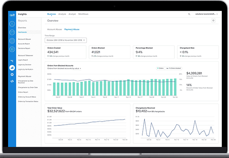Screen dimensions: 229x158
Task: Open Chargebacks by Order Date report
Action: tap(28, 87)
